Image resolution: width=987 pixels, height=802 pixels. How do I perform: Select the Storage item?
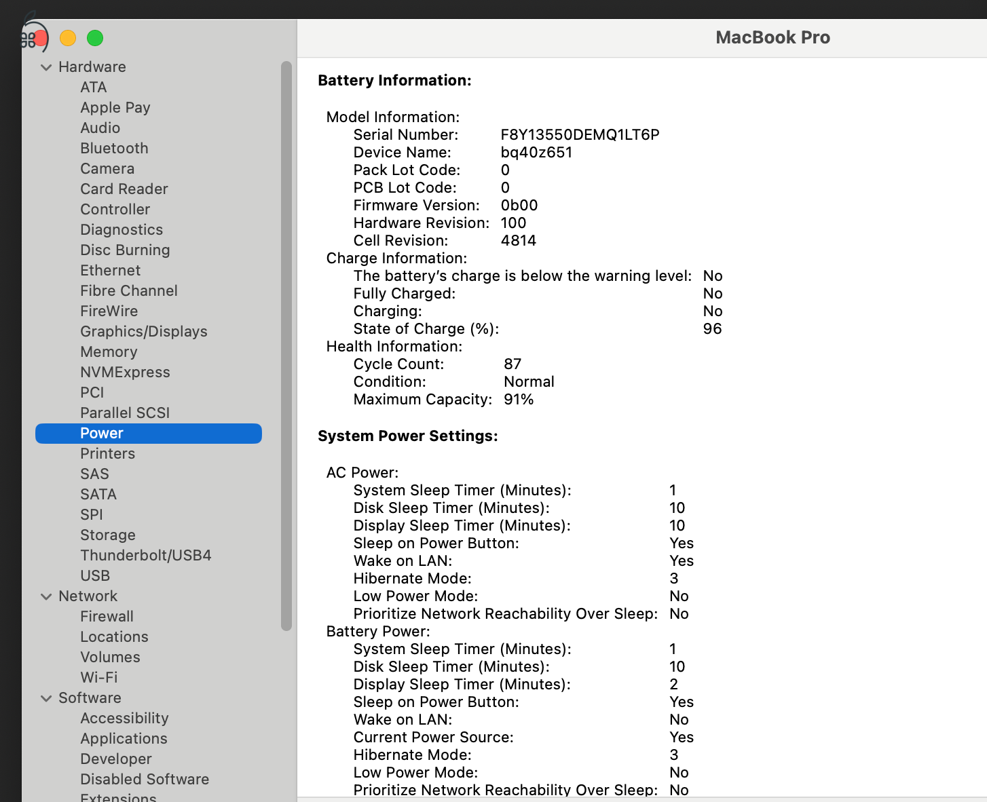tap(108, 535)
